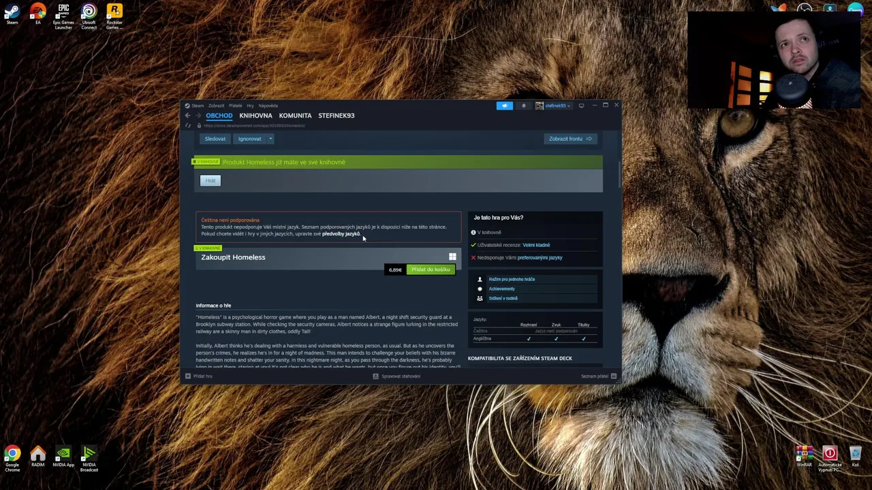Screen dimensions: 872x490
Task: Open the Přátelé menu
Action: coord(235,105)
